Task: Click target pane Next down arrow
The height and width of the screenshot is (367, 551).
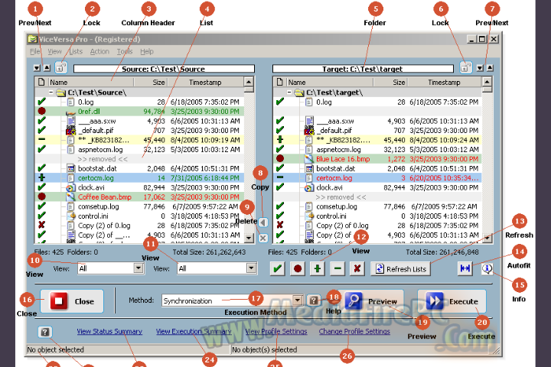Action: pos(480,68)
